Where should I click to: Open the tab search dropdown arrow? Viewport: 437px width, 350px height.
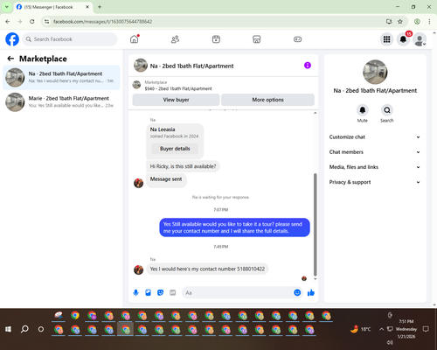click(x=7, y=7)
